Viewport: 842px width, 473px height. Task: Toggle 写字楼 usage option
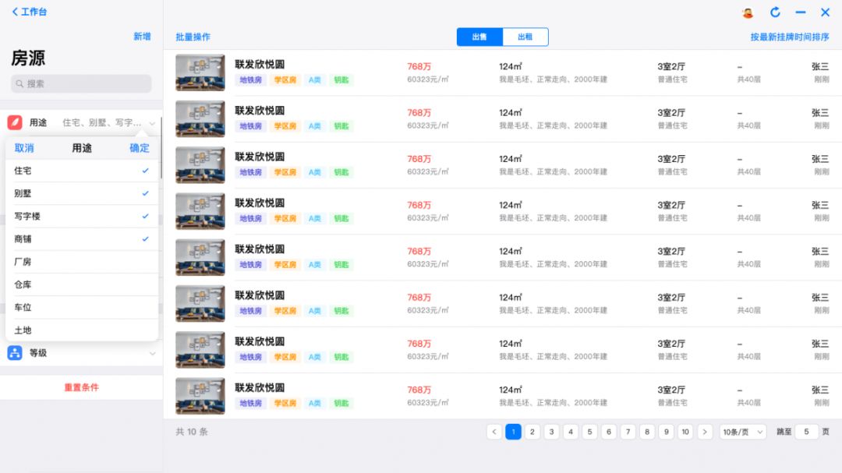pyautogui.click(x=82, y=217)
